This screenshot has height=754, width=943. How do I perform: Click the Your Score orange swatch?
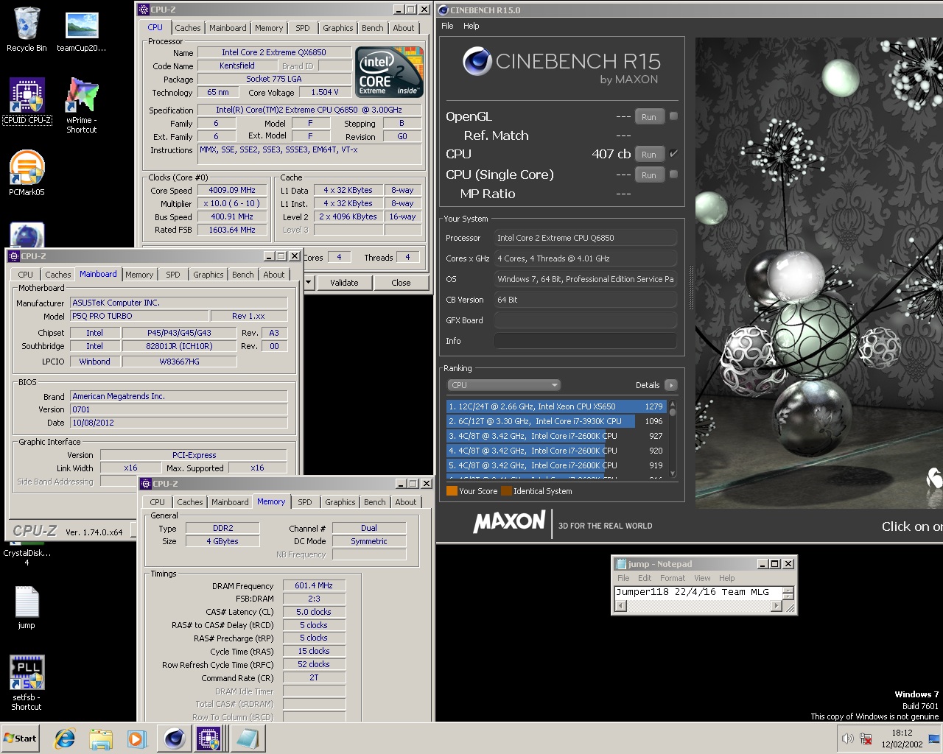(452, 491)
